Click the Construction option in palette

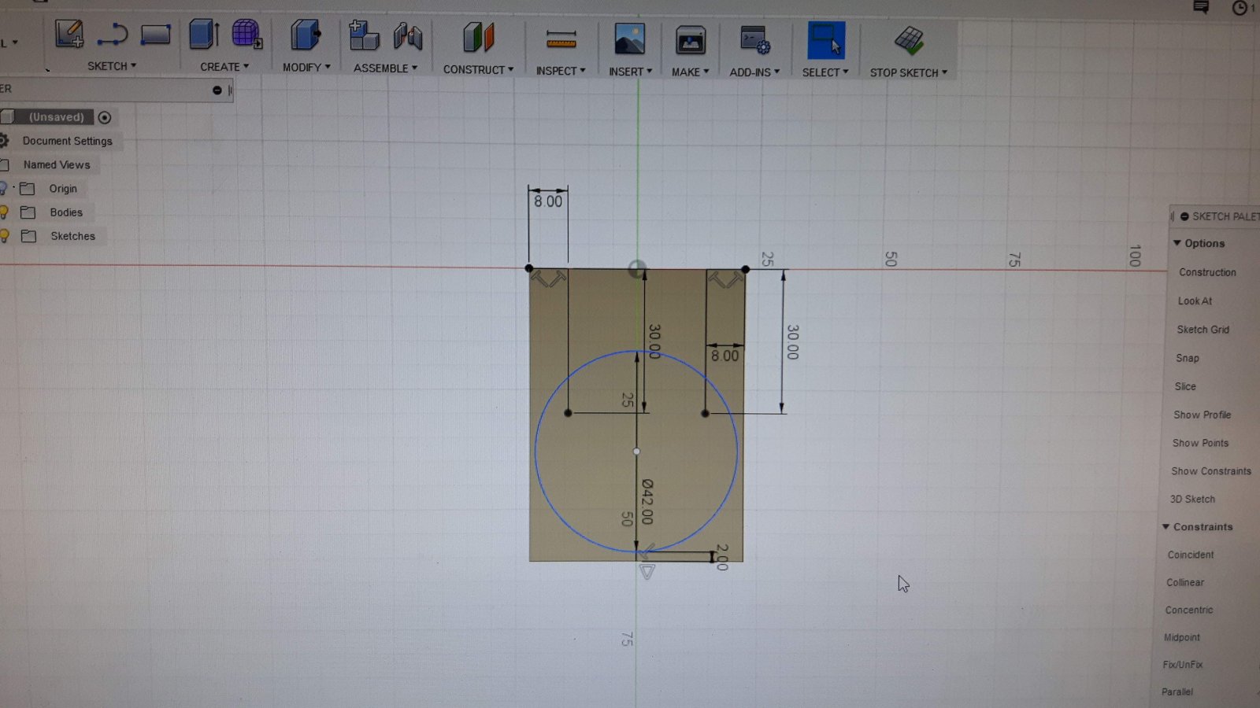1207,272
